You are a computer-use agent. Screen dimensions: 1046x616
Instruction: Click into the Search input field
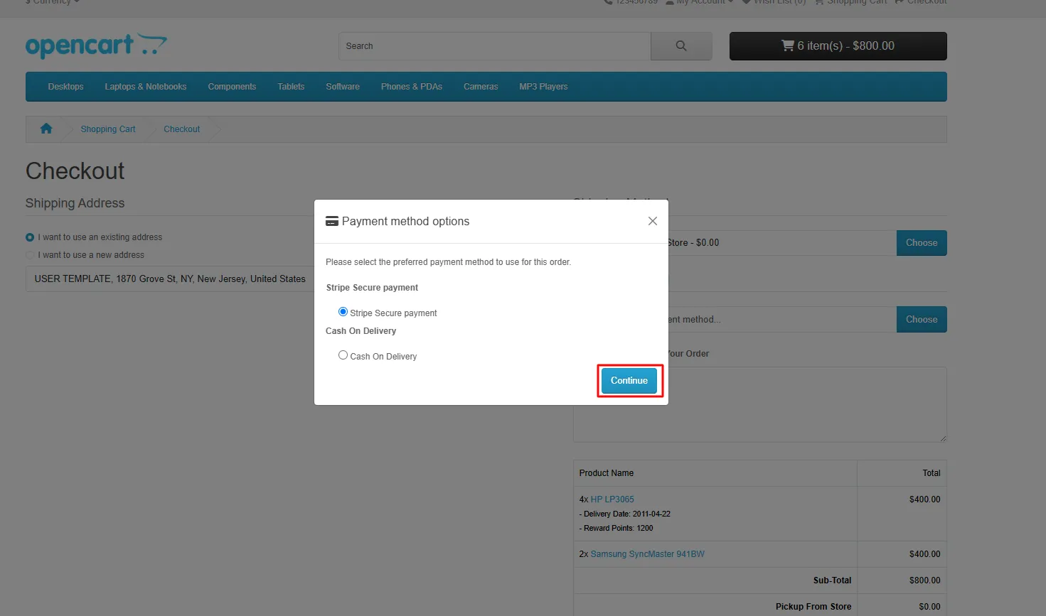tap(494, 46)
